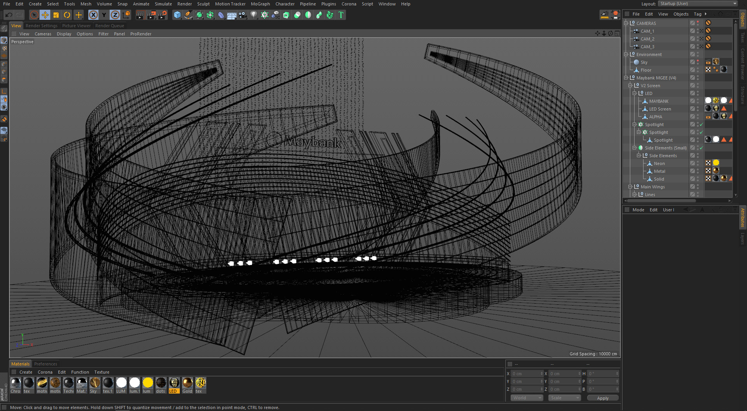Toggle layer box for LED Screen
The height and width of the screenshot is (411, 747).
(693, 109)
